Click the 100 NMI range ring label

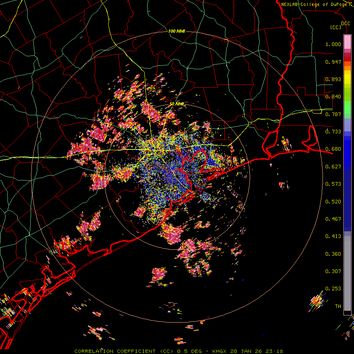[177, 31]
